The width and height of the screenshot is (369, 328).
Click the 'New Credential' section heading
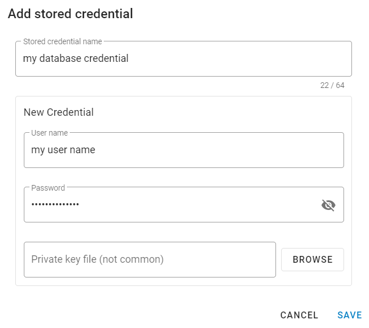(58, 112)
